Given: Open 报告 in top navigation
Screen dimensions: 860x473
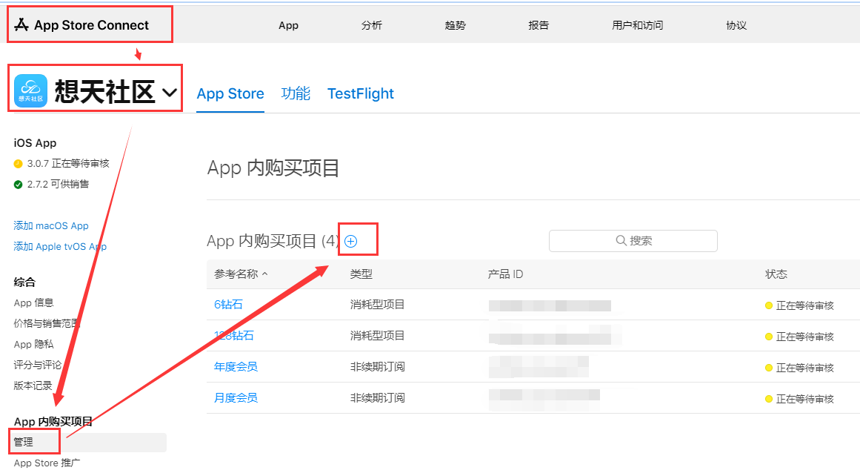Looking at the screenshot, I should (x=539, y=25).
